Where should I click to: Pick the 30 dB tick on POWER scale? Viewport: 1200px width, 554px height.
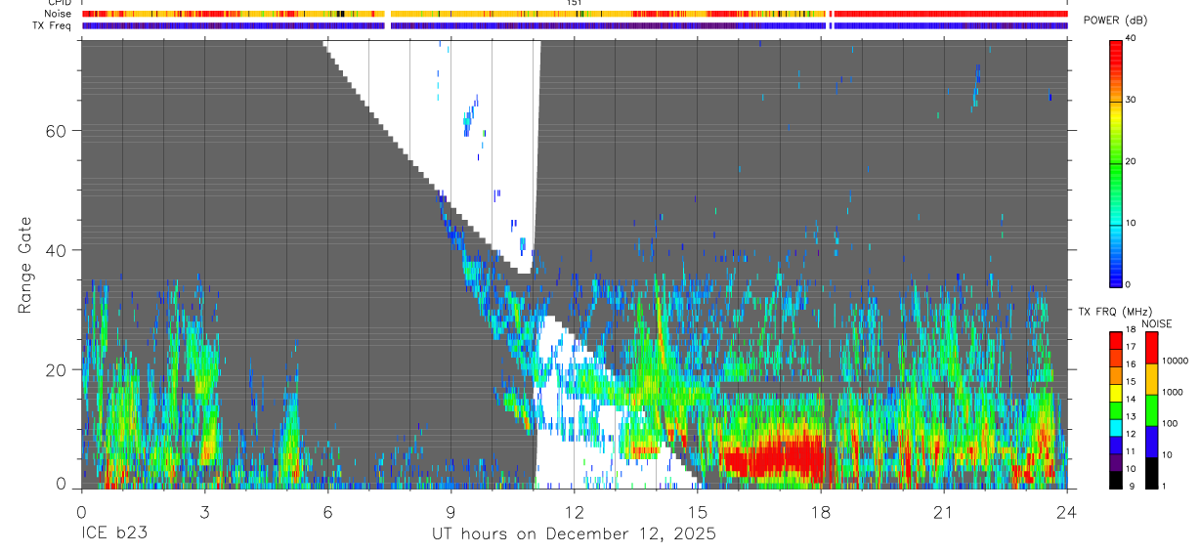[x=1130, y=100]
